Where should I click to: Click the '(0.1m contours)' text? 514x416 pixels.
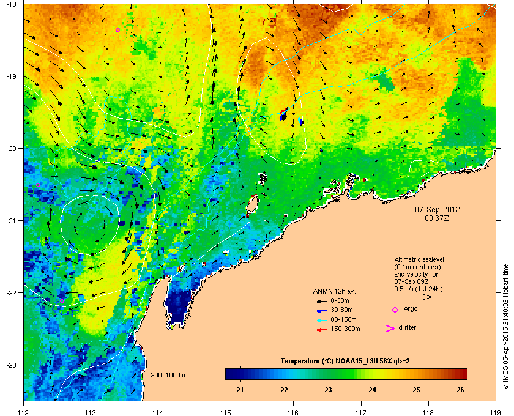[417, 267]
